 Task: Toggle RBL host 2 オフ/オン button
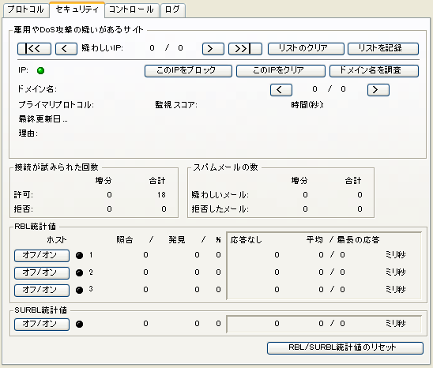point(42,273)
